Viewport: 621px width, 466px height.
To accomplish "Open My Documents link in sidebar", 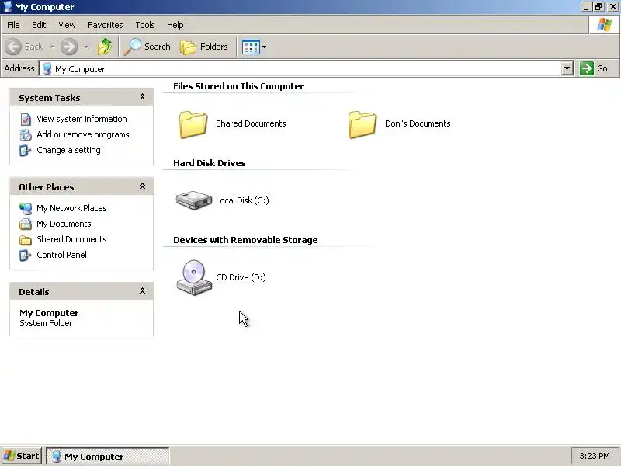I will 64,224.
